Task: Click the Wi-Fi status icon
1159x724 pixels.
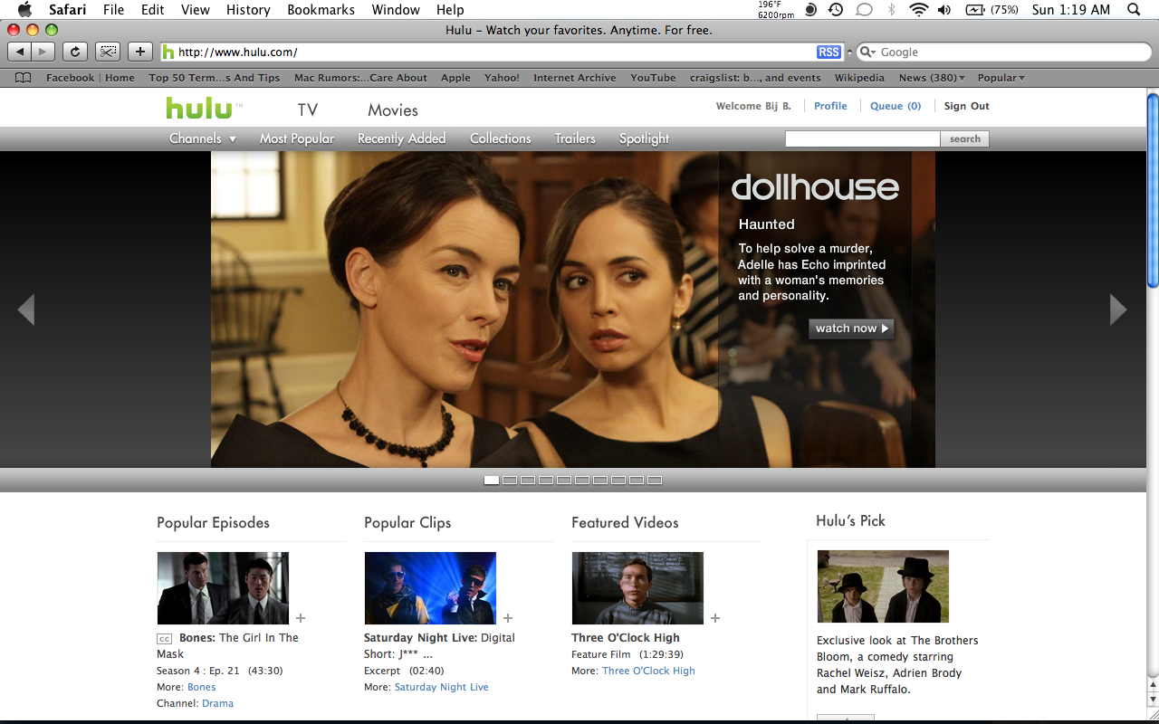Action: tap(919, 10)
